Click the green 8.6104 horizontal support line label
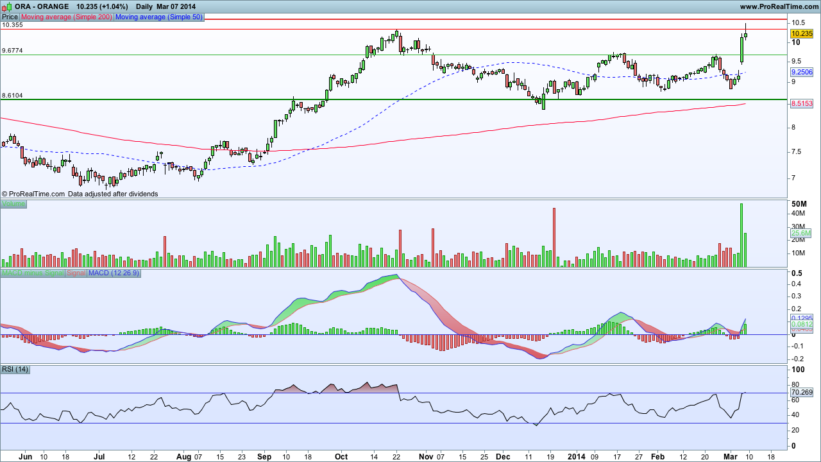 [x=13, y=95]
